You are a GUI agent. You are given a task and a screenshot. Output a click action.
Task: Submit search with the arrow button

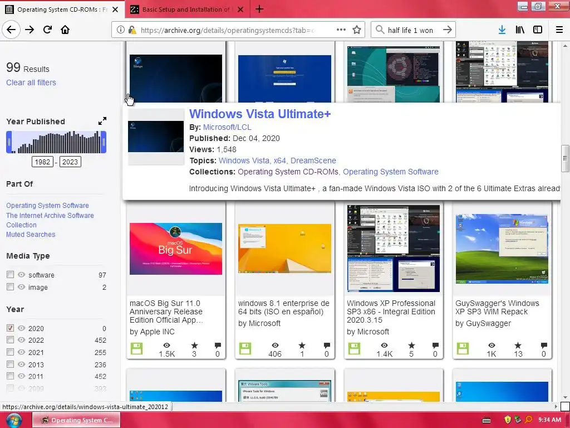click(448, 30)
